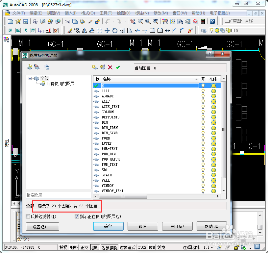Select the Array tool icon
The width and height of the screenshot is (268, 253).
tap(100, 31)
